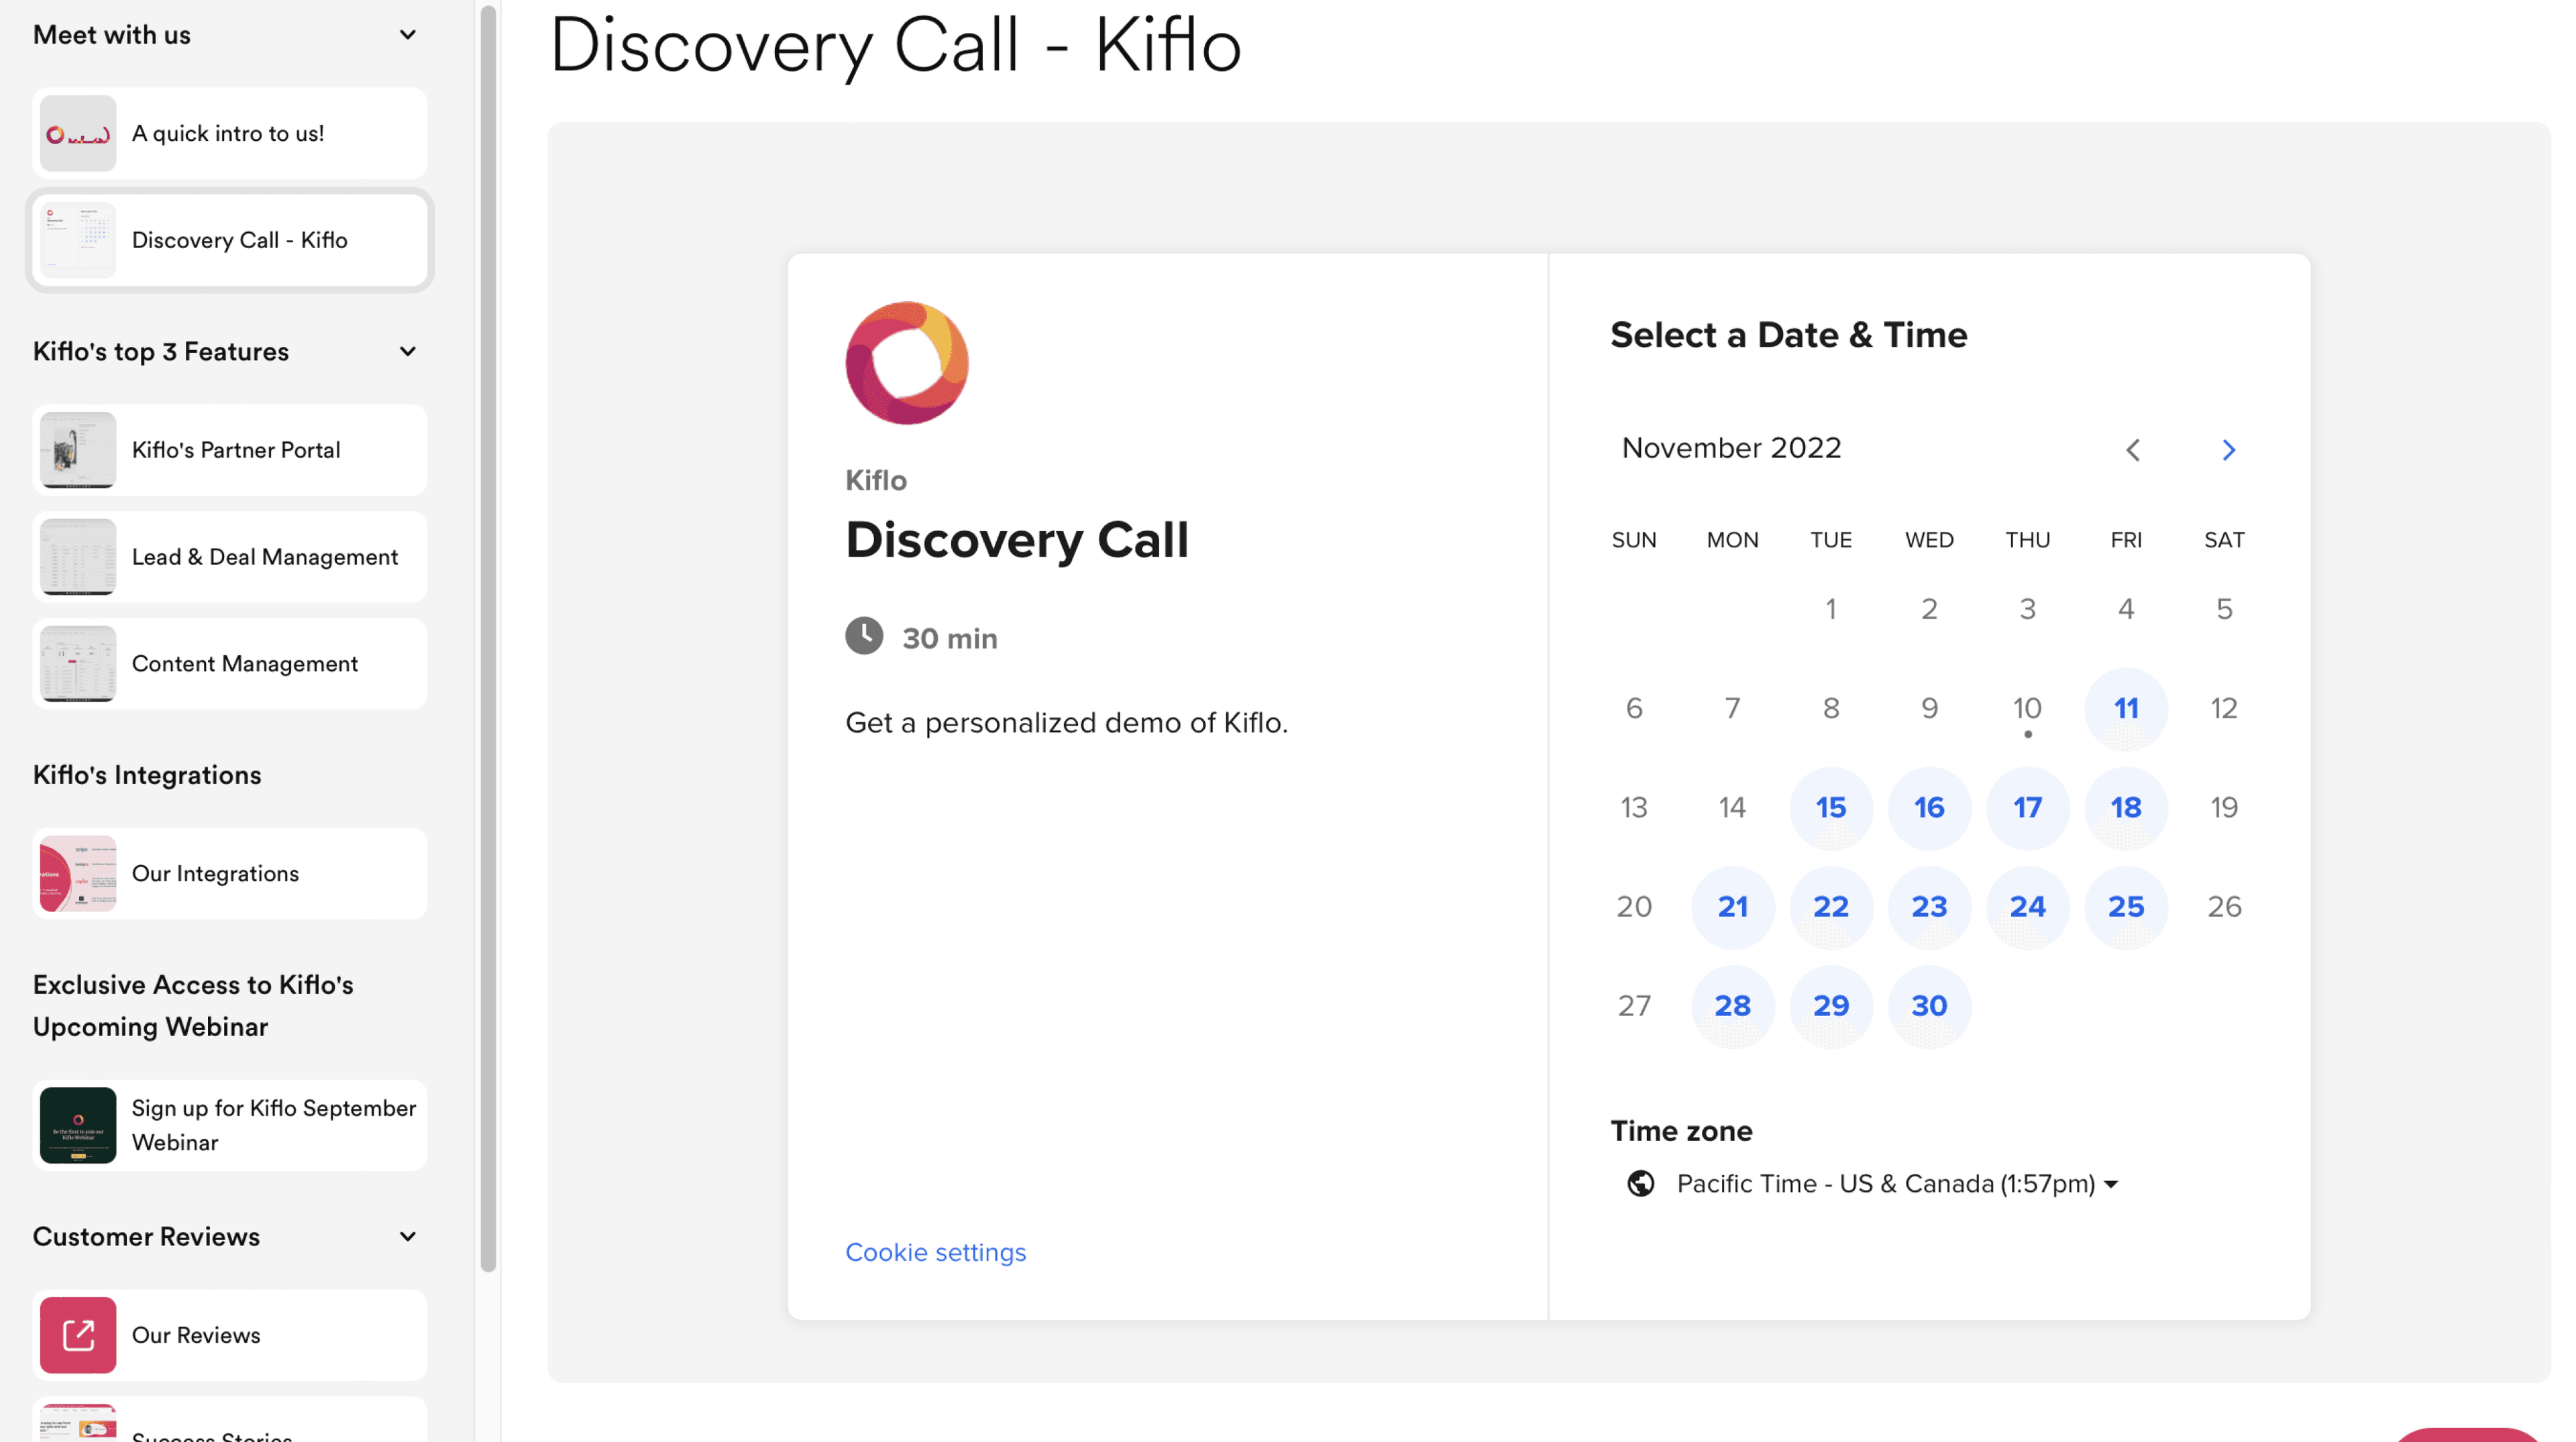Click the Exclusive Access to Kiflo's Upcoming Webinar heading

click(x=193, y=1007)
